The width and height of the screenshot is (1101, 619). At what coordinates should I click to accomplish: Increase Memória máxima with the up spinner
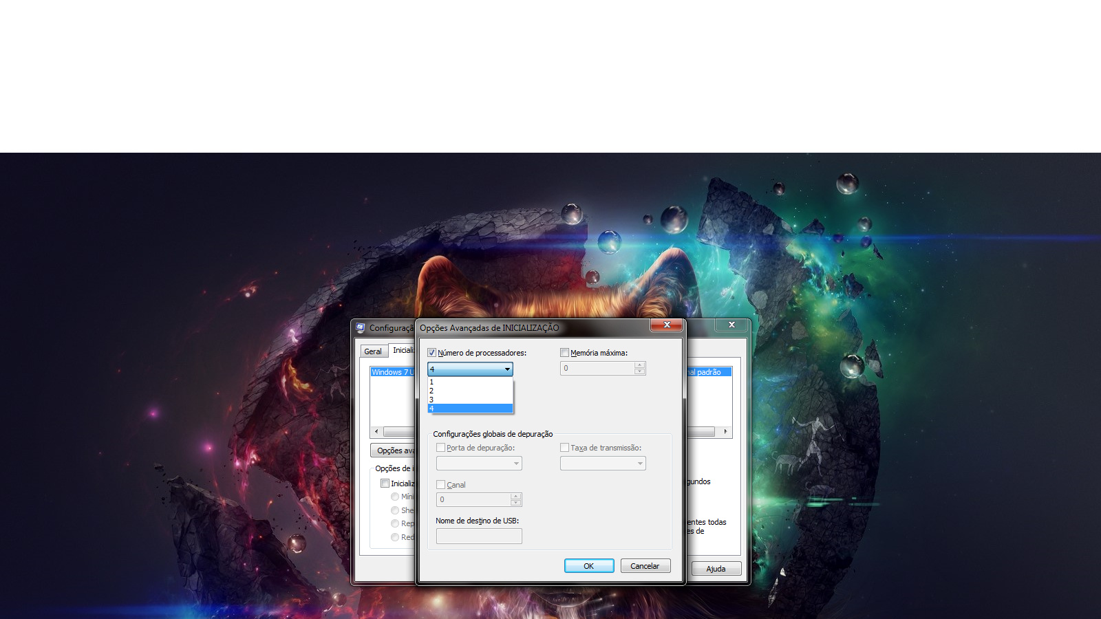640,365
